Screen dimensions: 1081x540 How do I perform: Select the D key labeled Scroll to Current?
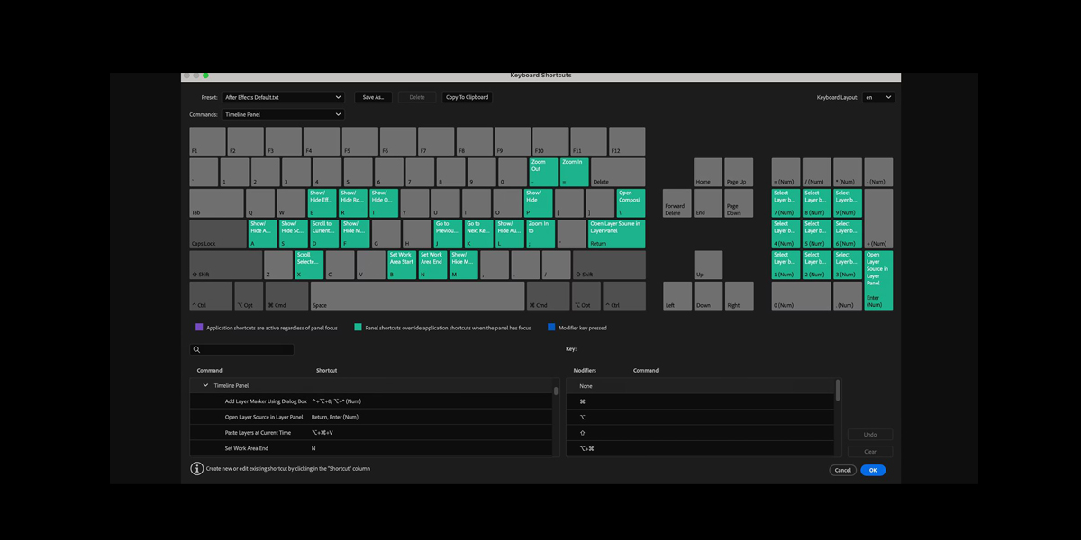pyautogui.click(x=324, y=234)
